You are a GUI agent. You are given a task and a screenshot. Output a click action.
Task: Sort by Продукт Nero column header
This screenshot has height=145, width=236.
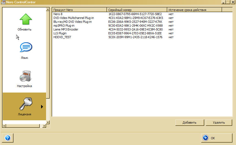(x=79, y=10)
